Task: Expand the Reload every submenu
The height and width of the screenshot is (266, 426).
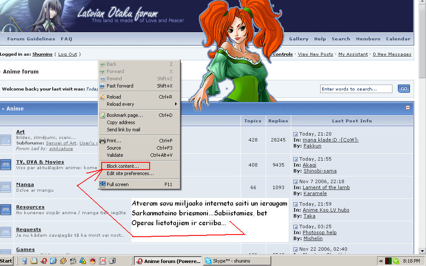Action: (139, 104)
